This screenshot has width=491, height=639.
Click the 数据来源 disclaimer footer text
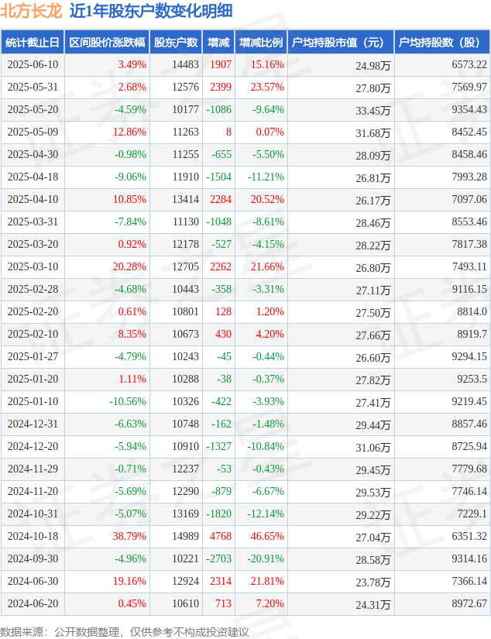[x=124, y=632]
